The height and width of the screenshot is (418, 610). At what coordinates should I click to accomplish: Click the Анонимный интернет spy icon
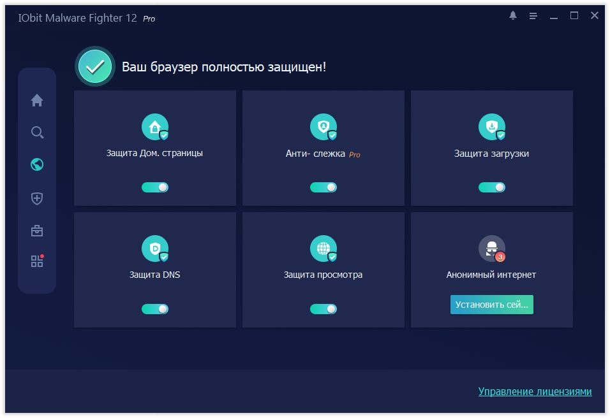tap(492, 249)
